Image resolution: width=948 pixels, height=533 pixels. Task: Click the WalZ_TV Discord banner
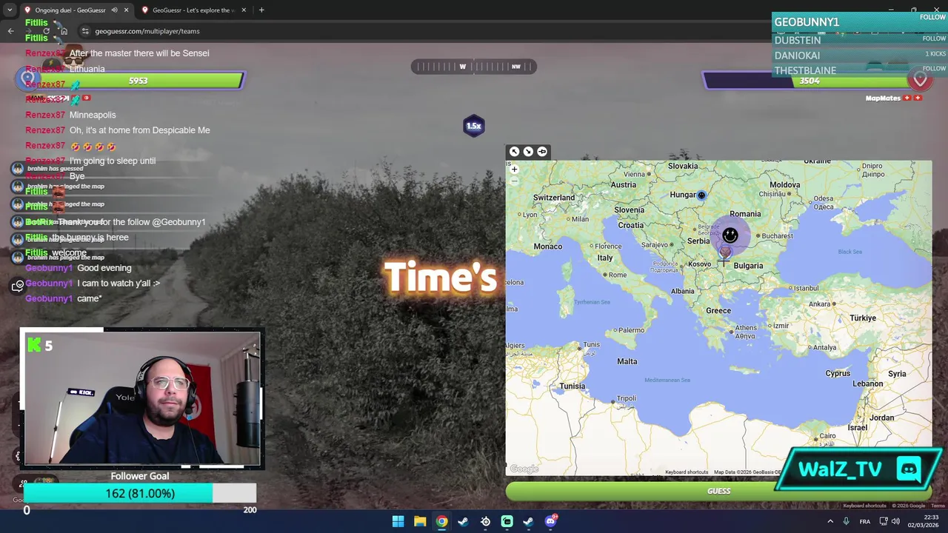859,469
